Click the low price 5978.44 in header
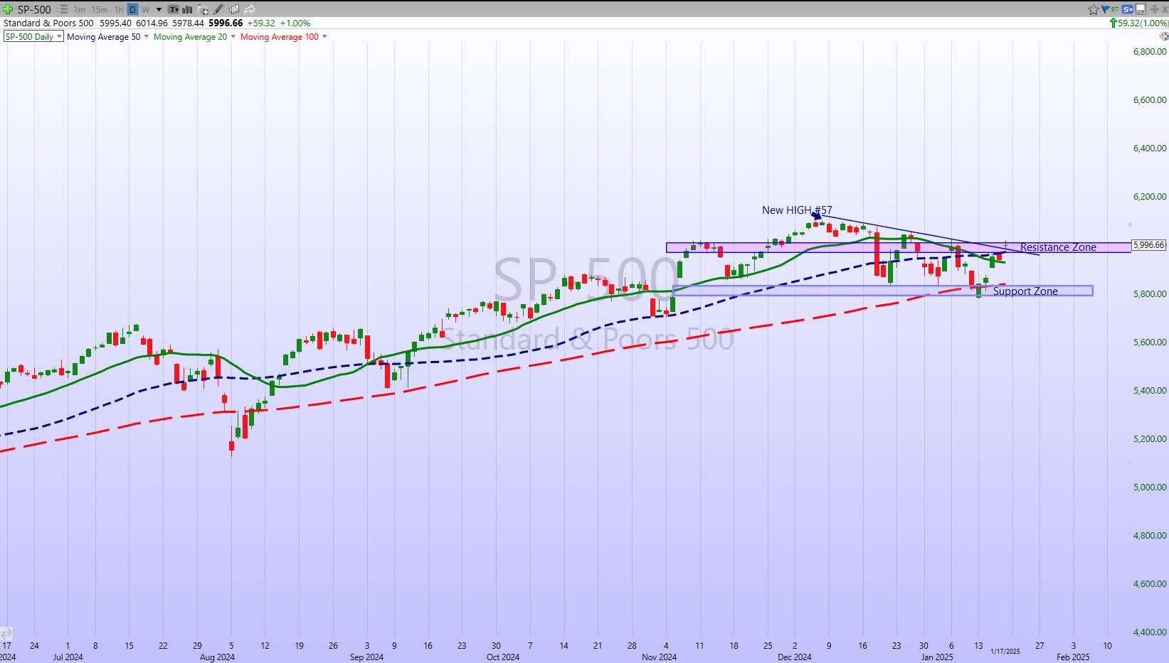 pos(188,23)
